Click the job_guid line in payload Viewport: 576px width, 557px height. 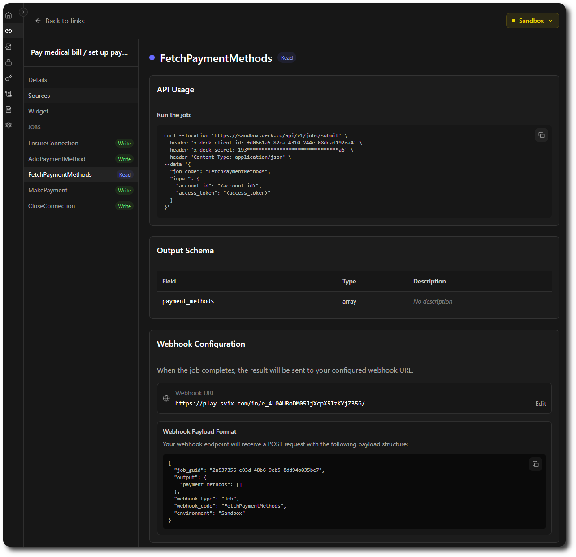pos(249,470)
